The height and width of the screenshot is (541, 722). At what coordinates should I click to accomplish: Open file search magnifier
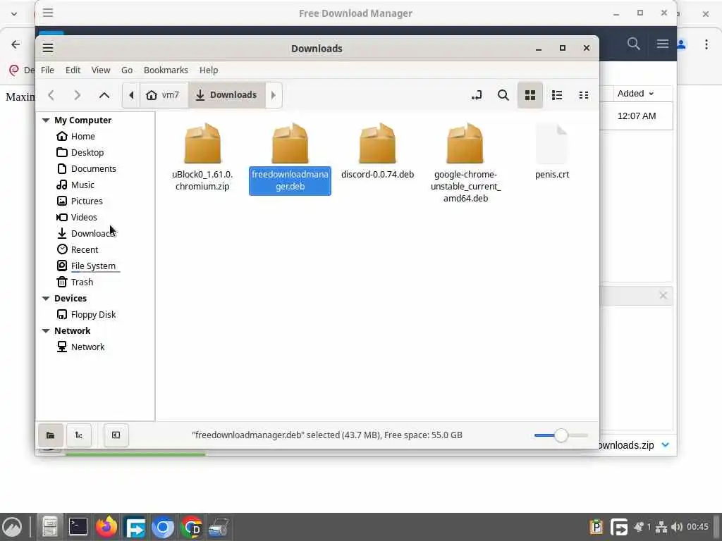(x=503, y=95)
